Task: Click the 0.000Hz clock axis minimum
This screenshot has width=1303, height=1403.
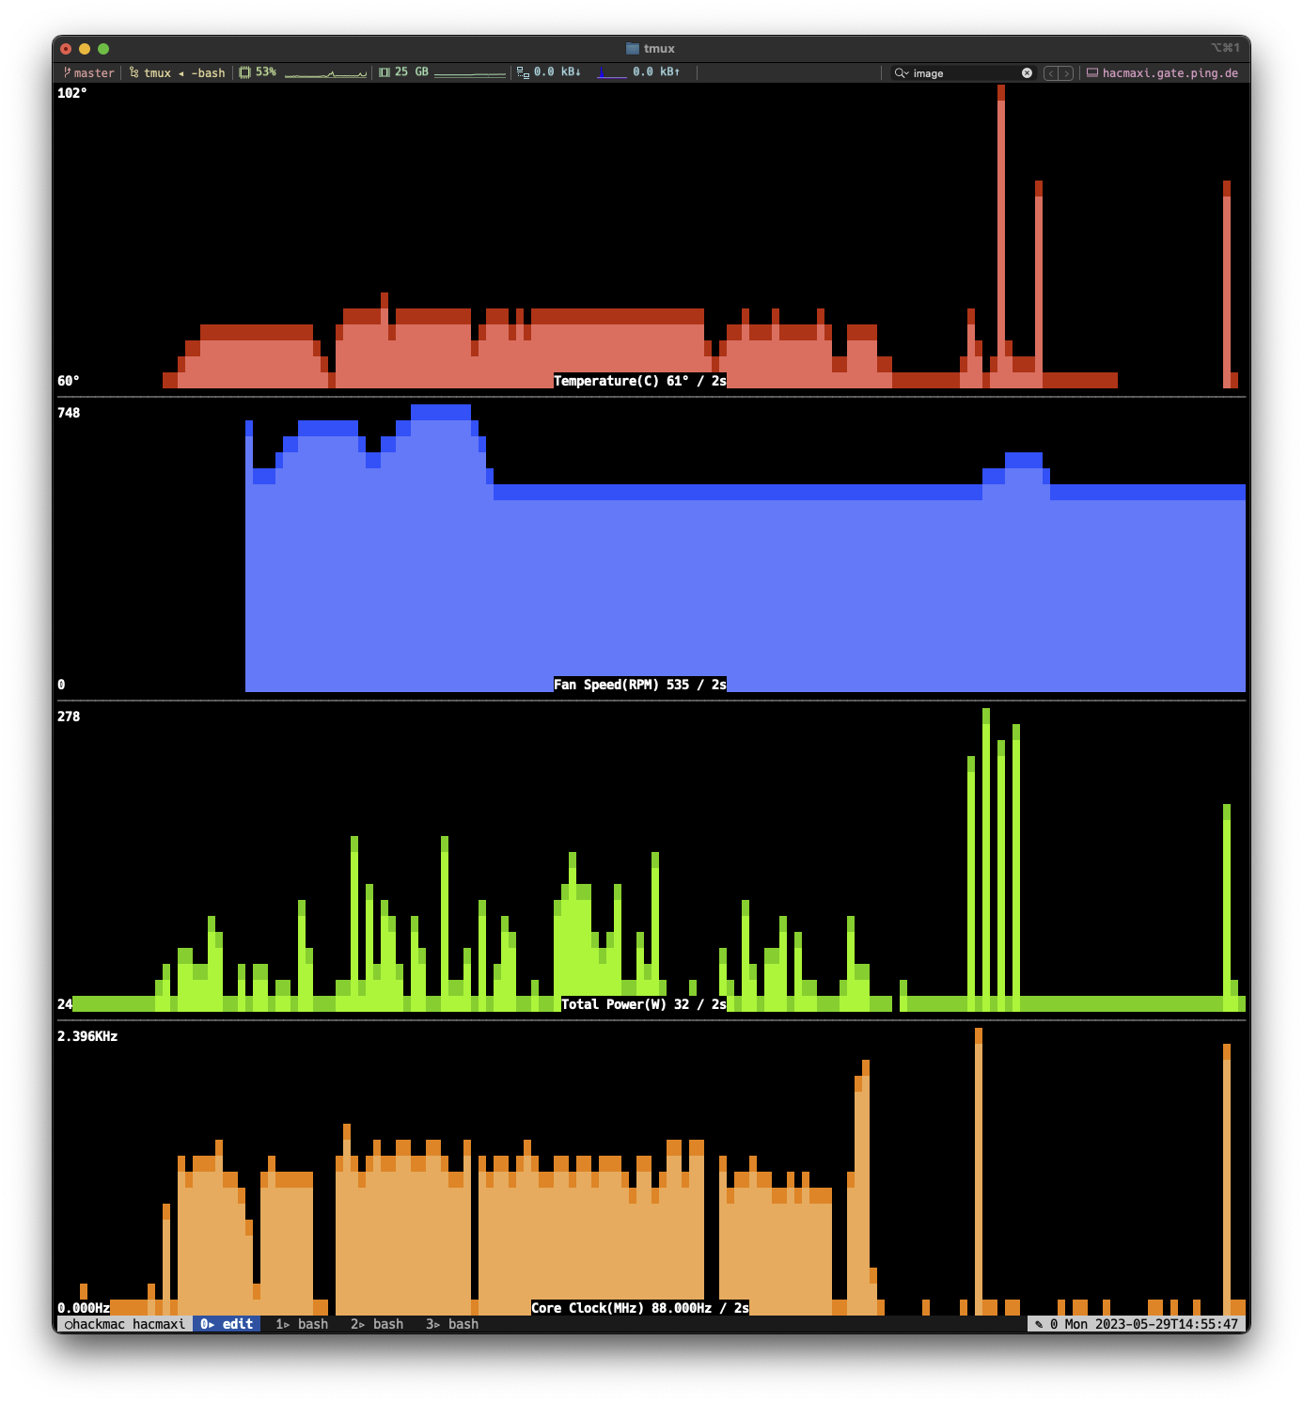Action: click(84, 1308)
